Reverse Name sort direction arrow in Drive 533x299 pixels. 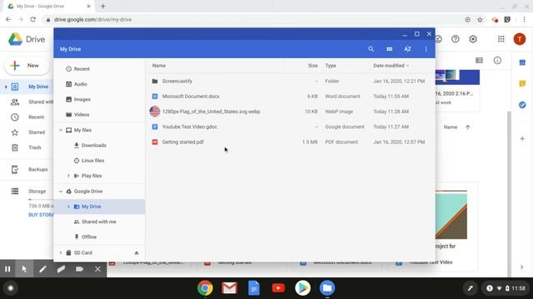tap(468, 127)
